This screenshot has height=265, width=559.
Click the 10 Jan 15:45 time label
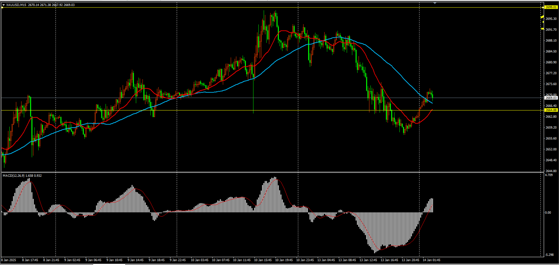pos(263,260)
